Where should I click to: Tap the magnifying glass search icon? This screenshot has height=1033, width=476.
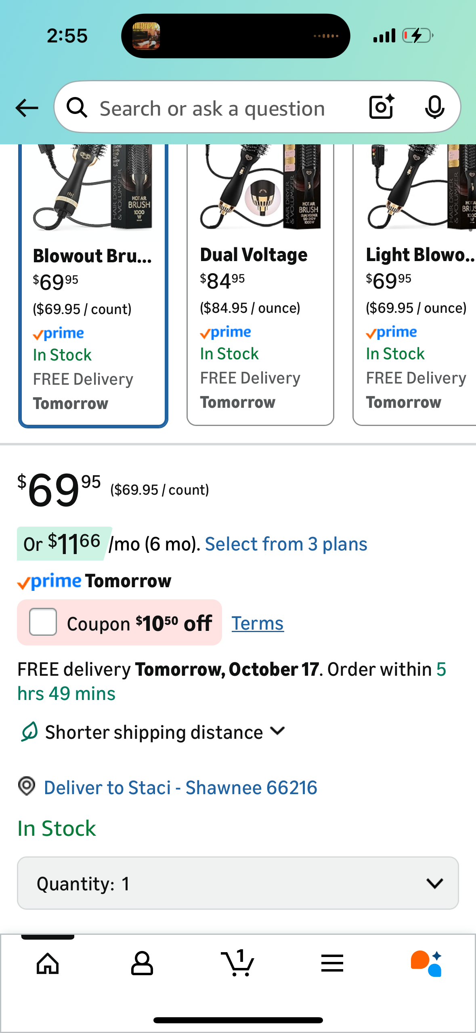pos(77,108)
